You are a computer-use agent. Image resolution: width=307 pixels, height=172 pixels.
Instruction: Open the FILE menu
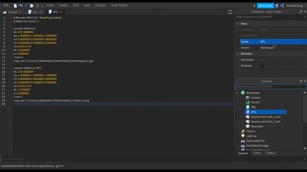[6, 5]
